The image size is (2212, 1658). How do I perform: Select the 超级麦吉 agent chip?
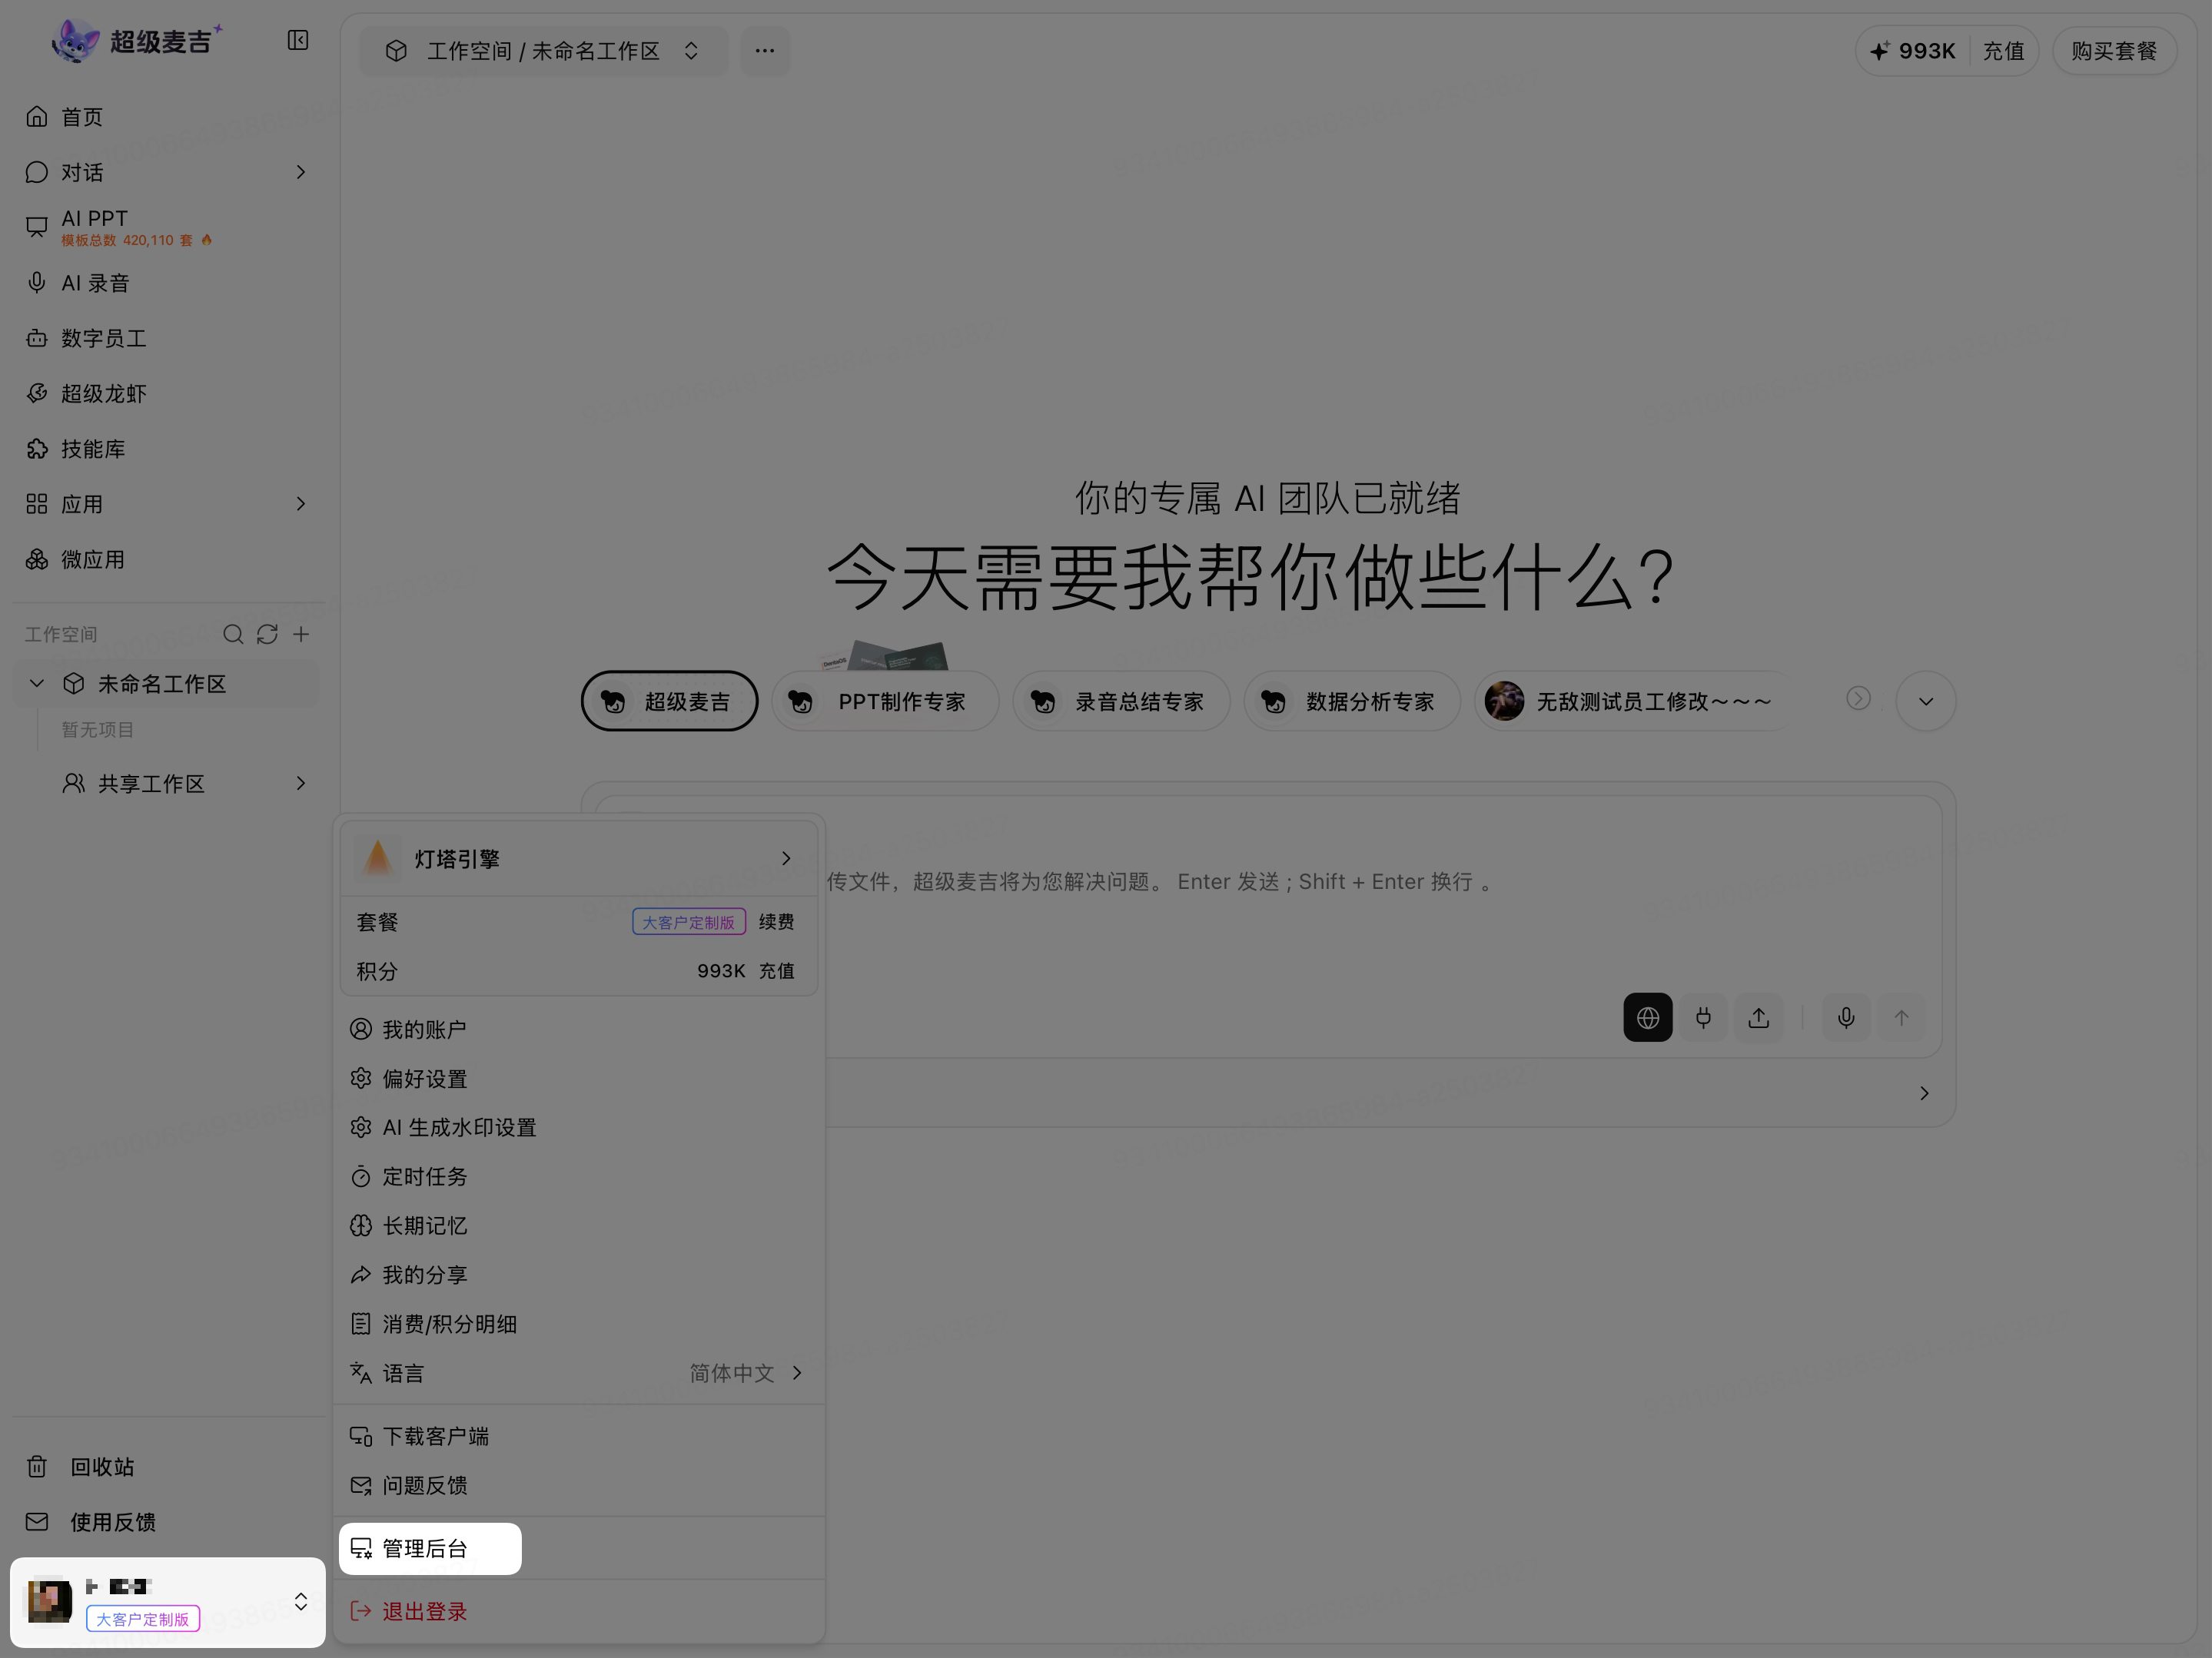pyautogui.click(x=669, y=701)
